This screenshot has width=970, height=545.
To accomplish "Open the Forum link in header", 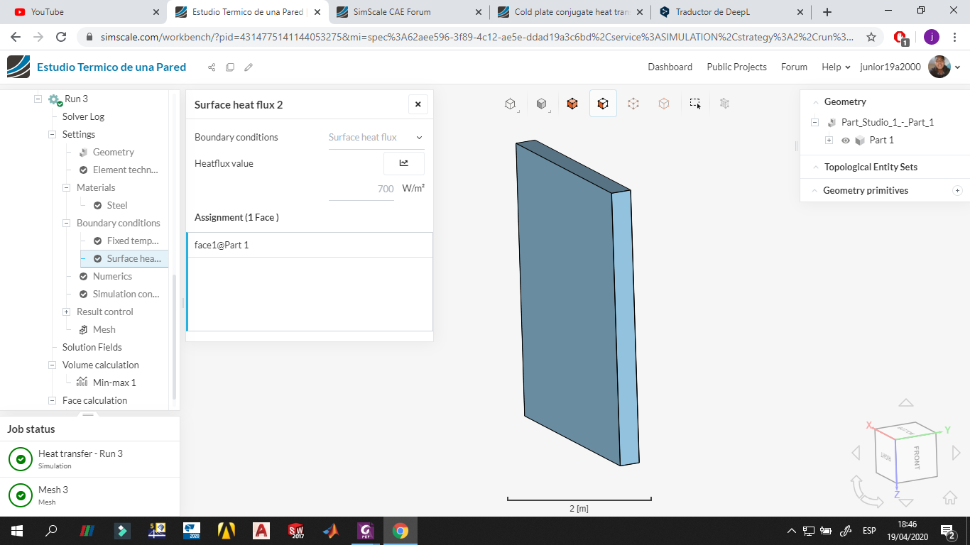I will point(794,67).
